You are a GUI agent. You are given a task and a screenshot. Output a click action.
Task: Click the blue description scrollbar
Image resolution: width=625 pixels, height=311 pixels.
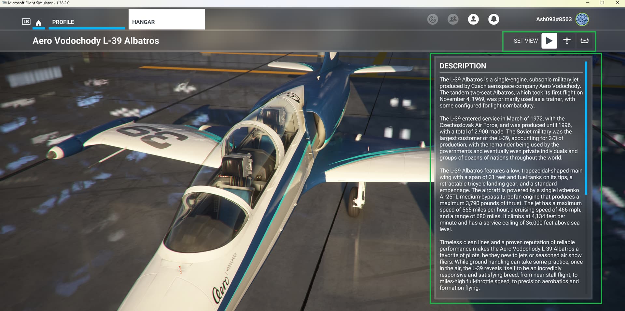pos(586,128)
